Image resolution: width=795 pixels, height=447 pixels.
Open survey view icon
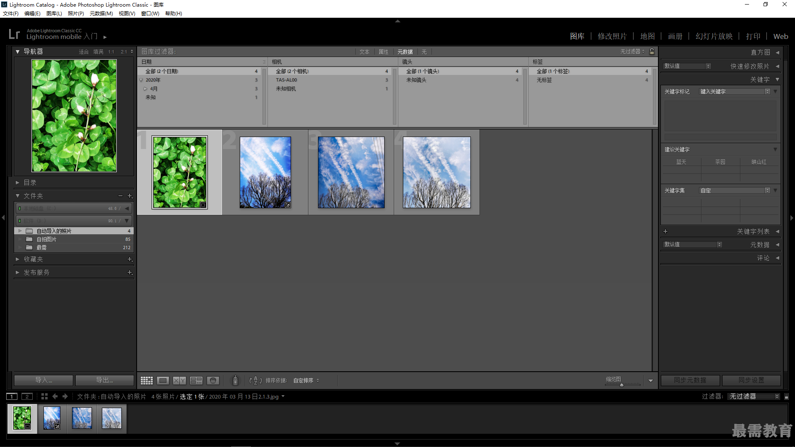click(196, 380)
